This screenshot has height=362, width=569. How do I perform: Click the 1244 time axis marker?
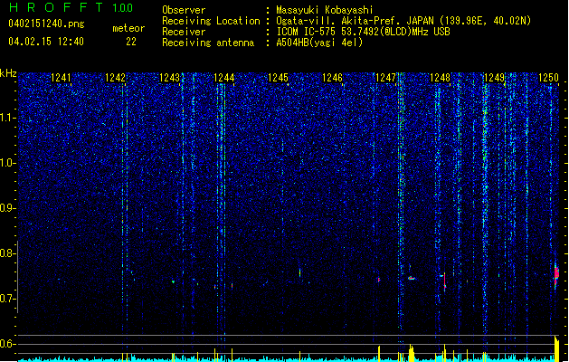tap(224, 78)
